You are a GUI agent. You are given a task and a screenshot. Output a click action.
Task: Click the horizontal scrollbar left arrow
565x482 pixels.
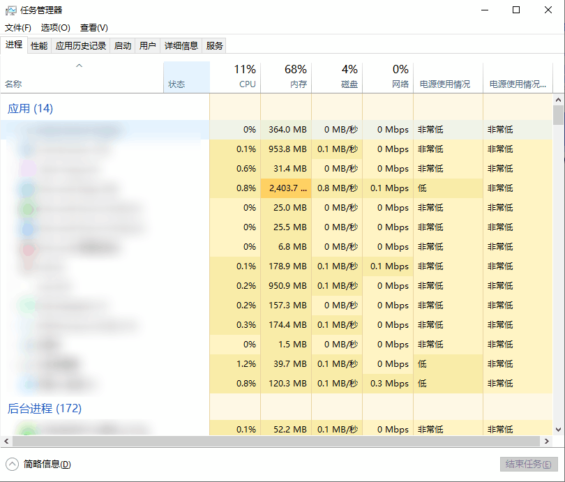click(6, 441)
